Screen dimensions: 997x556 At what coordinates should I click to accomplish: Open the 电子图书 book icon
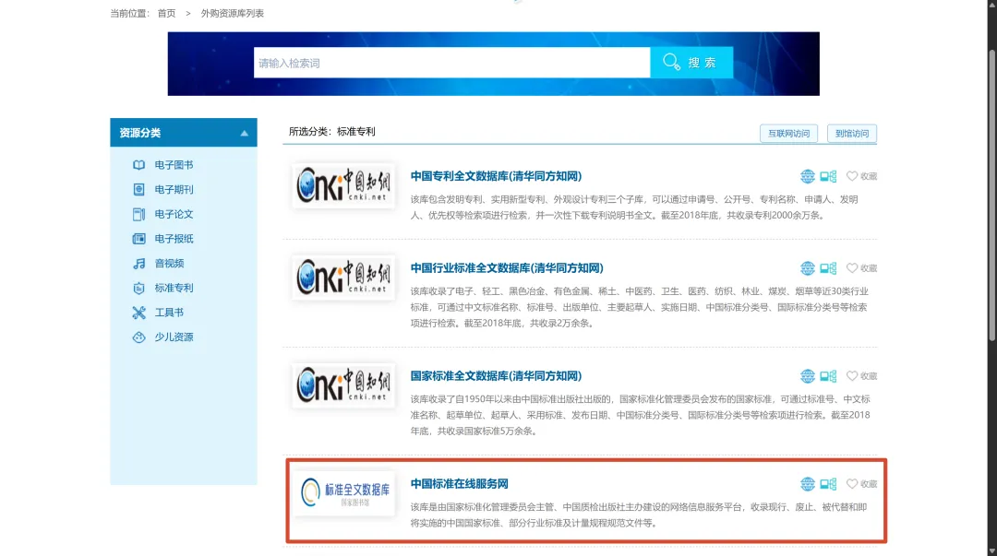tap(138, 165)
